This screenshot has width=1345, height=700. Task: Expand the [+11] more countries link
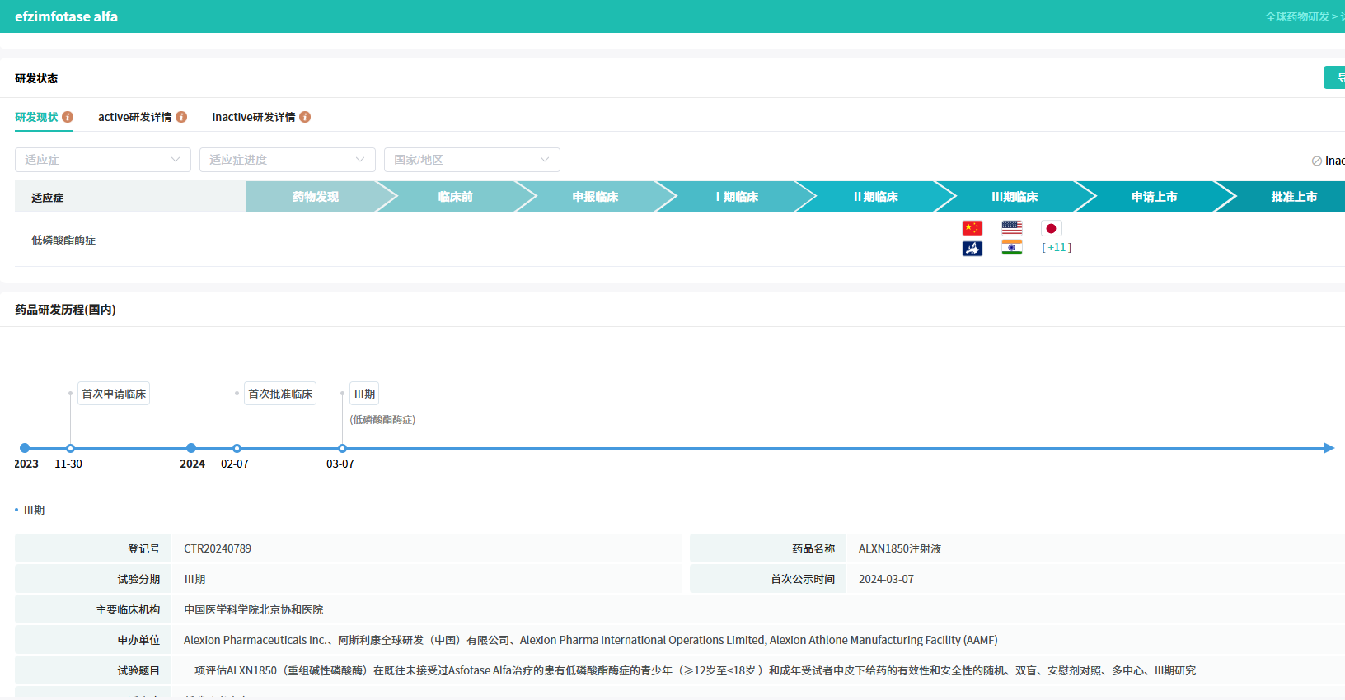click(1057, 247)
